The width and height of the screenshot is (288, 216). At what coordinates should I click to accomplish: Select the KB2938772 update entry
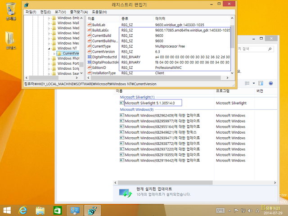[x=160, y=144]
